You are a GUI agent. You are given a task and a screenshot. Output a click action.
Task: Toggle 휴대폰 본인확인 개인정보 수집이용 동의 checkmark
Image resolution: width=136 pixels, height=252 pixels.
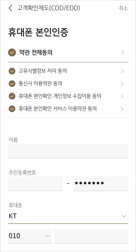pos(12,96)
